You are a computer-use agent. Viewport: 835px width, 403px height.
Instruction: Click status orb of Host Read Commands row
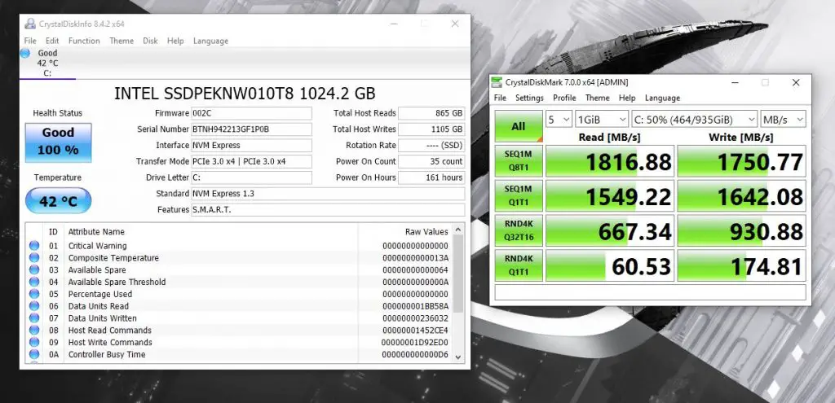[x=34, y=331]
